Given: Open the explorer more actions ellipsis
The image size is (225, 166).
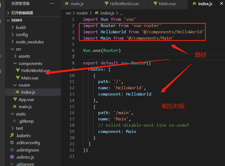Looking at the screenshot, I should click(52, 4).
